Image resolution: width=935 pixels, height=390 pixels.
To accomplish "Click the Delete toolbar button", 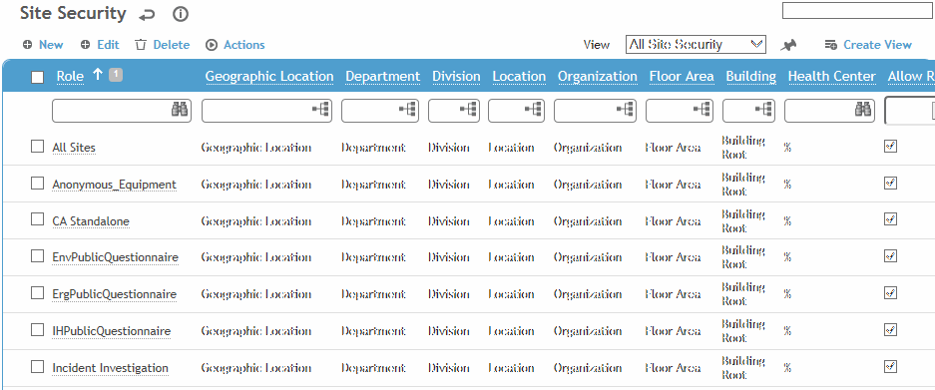I will tap(163, 45).
